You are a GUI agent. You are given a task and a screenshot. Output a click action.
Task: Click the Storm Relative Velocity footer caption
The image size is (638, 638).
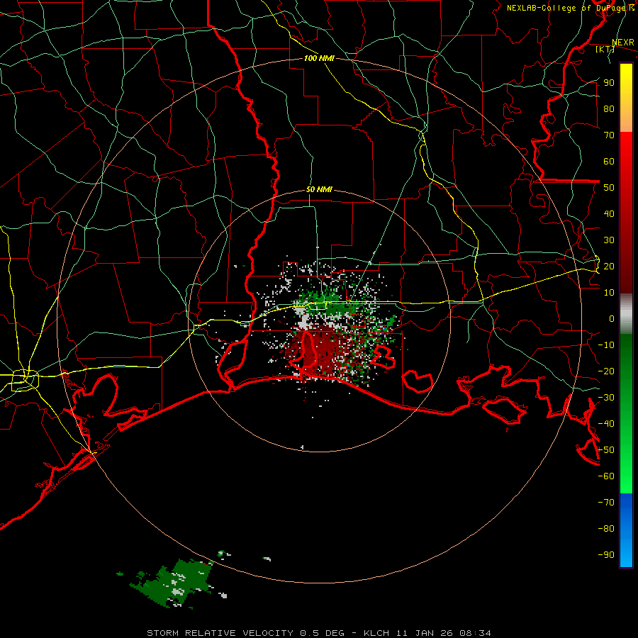click(x=318, y=633)
